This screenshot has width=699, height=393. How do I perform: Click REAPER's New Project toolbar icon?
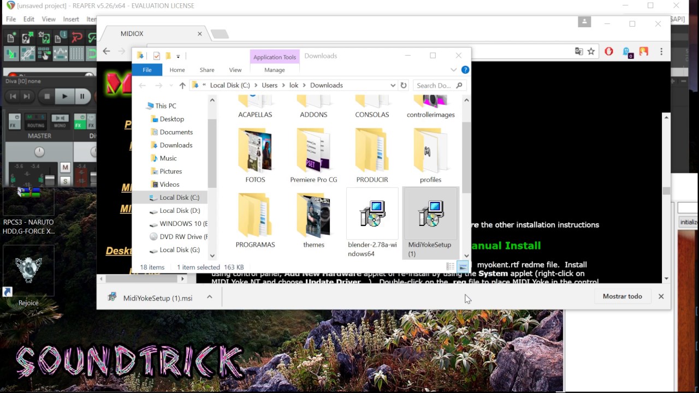pyautogui.click(x=10, y=38)
